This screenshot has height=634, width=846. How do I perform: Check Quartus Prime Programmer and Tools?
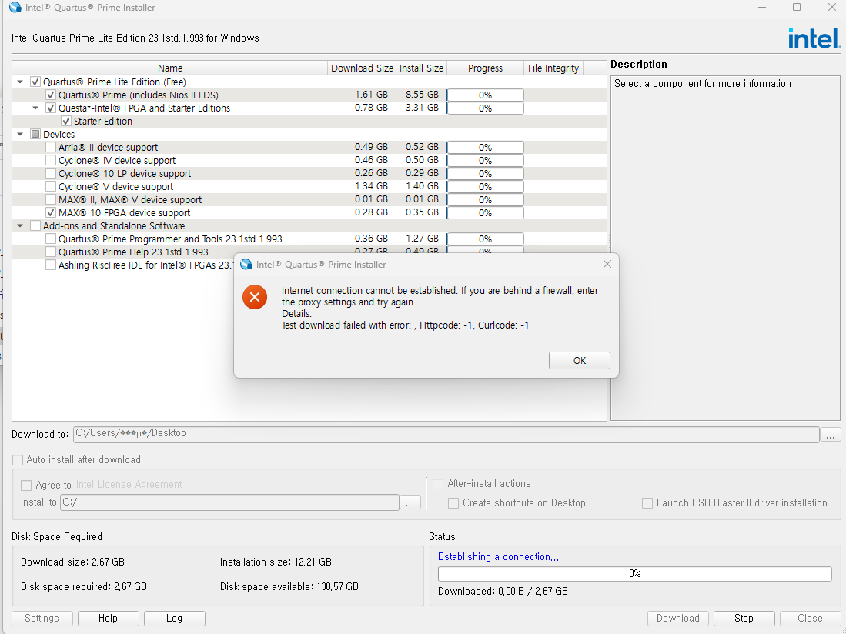[51, 239]
